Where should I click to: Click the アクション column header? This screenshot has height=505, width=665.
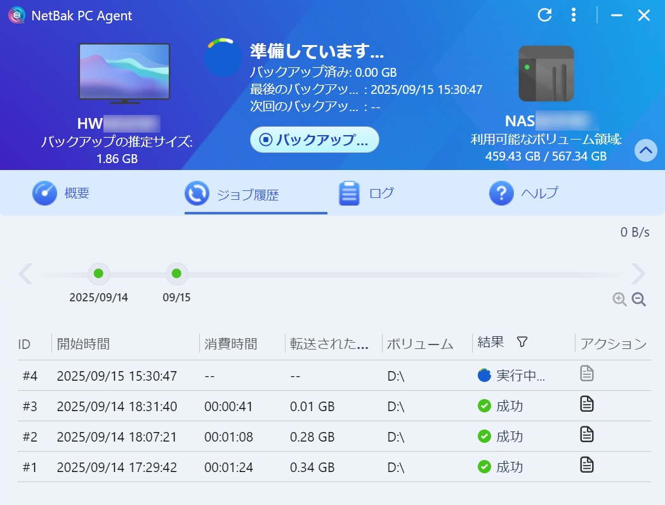click(613, 344)
